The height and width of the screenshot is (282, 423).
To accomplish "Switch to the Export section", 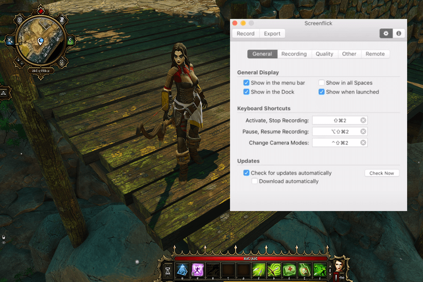I will (x=272, y=33).
